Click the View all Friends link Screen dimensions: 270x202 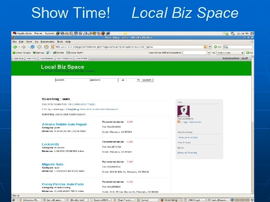coord(187,153)
